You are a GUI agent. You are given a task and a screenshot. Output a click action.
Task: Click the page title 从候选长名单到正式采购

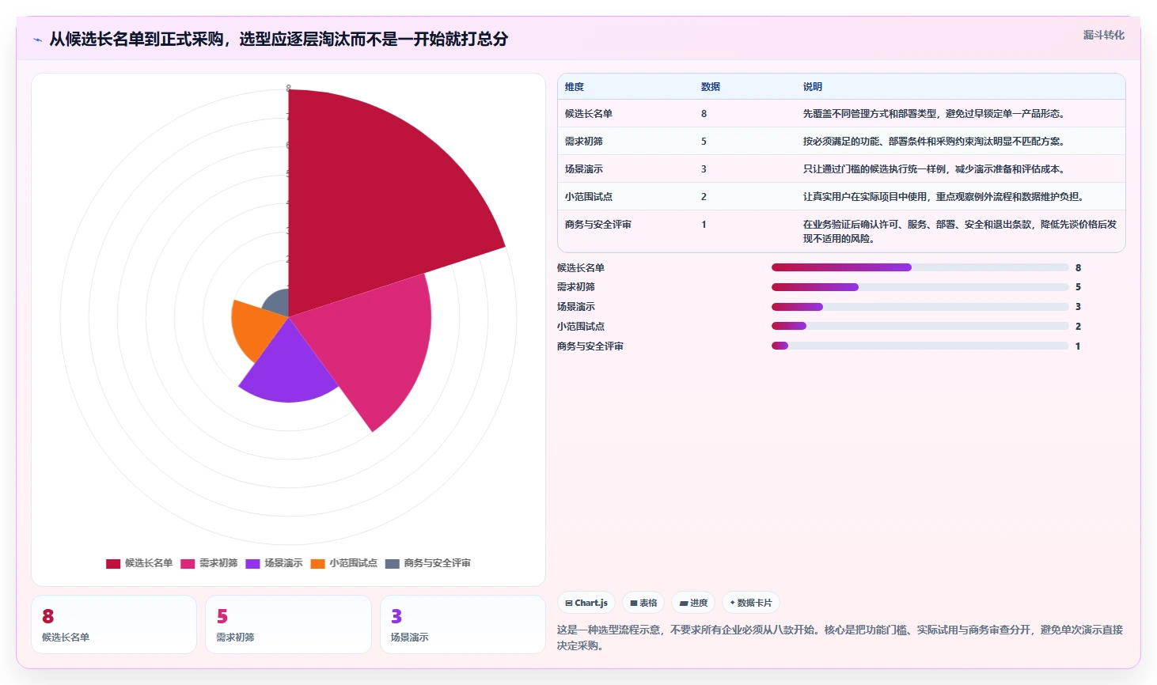point(279,39)
